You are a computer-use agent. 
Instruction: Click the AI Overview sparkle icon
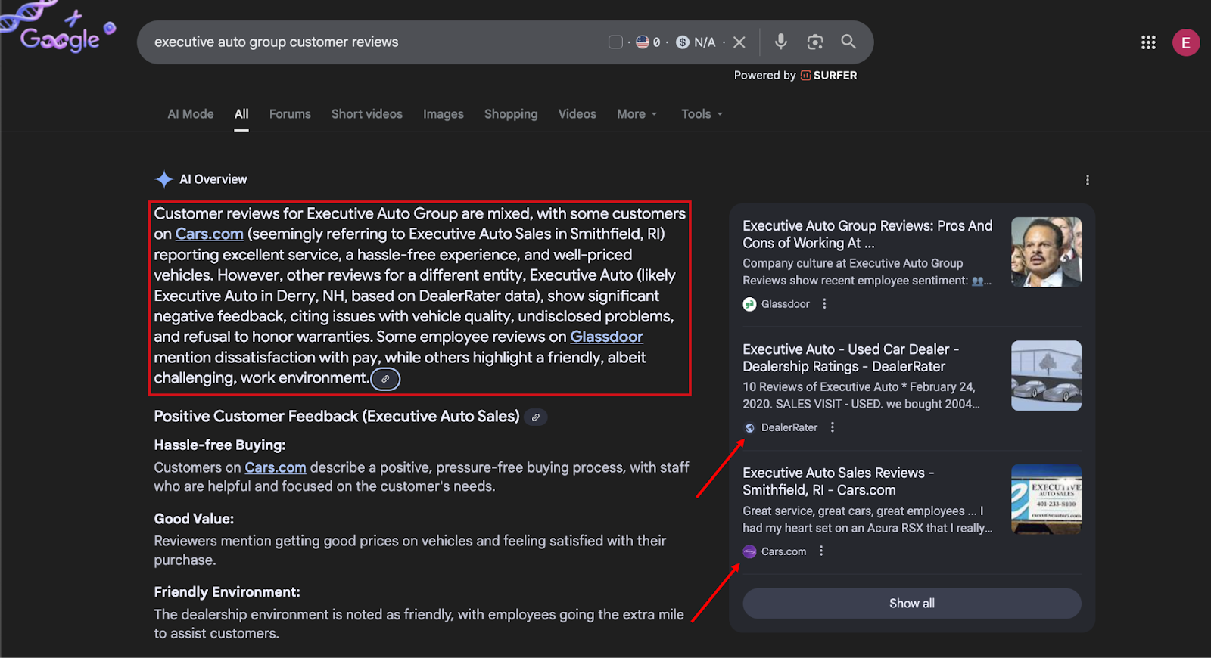tap(164, 179)
